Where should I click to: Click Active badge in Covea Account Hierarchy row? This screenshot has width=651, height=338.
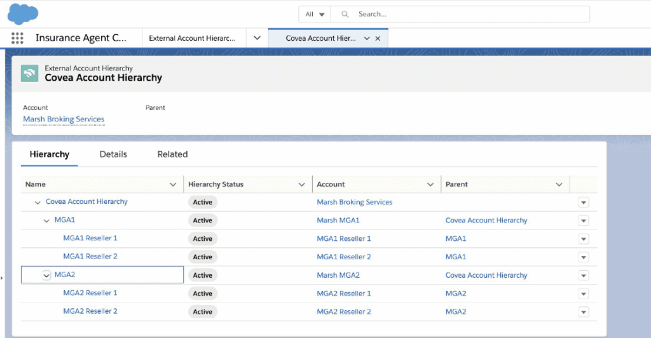coord(203,203)
